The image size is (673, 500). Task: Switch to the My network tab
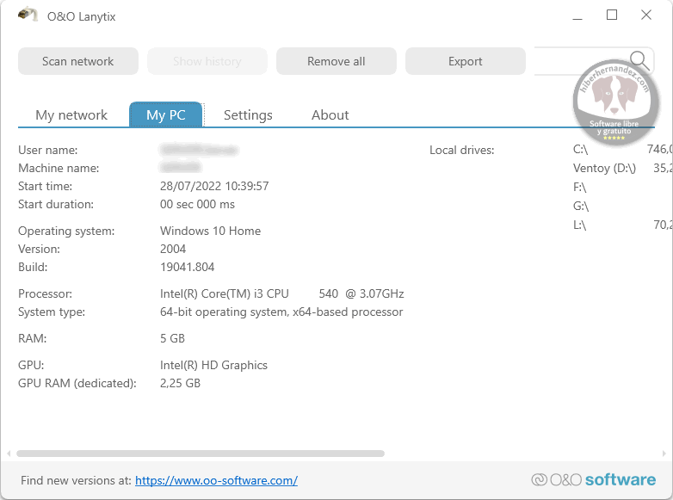point(71,115)
